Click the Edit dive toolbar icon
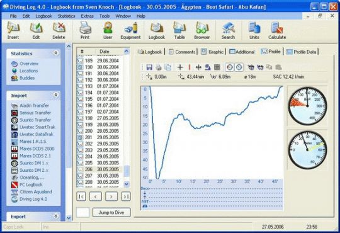Screen dimensions: 340x233 click(36, 31)
